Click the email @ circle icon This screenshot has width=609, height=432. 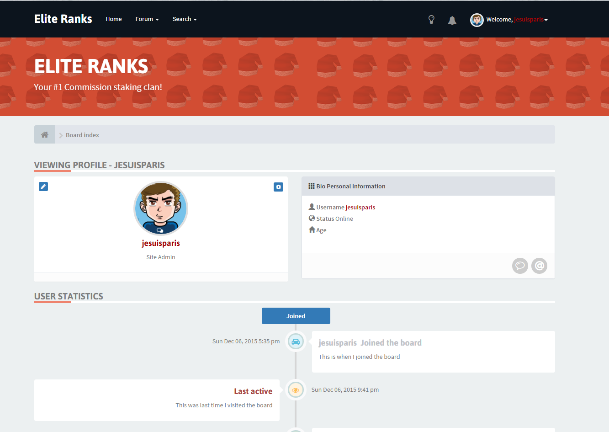pyautogui.click(x=539, y=266)
